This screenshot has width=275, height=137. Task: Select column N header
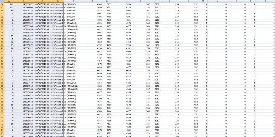click(x=217, y=1)
